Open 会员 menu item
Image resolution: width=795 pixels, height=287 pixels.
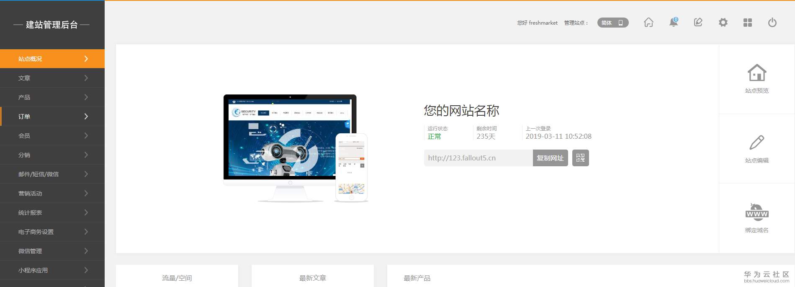52,136
